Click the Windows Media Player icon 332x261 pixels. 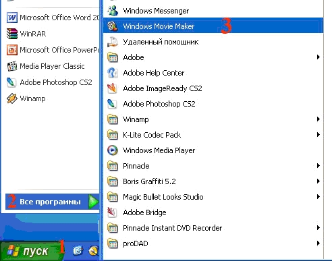(x=113, y=150)
